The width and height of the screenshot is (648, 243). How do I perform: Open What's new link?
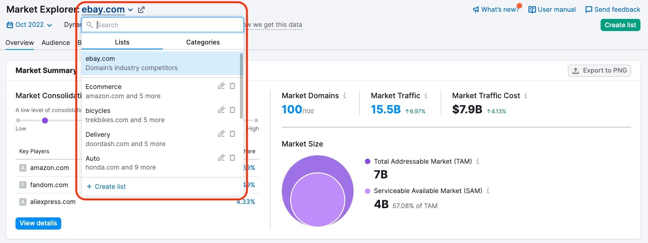click(x=496, y=10)
